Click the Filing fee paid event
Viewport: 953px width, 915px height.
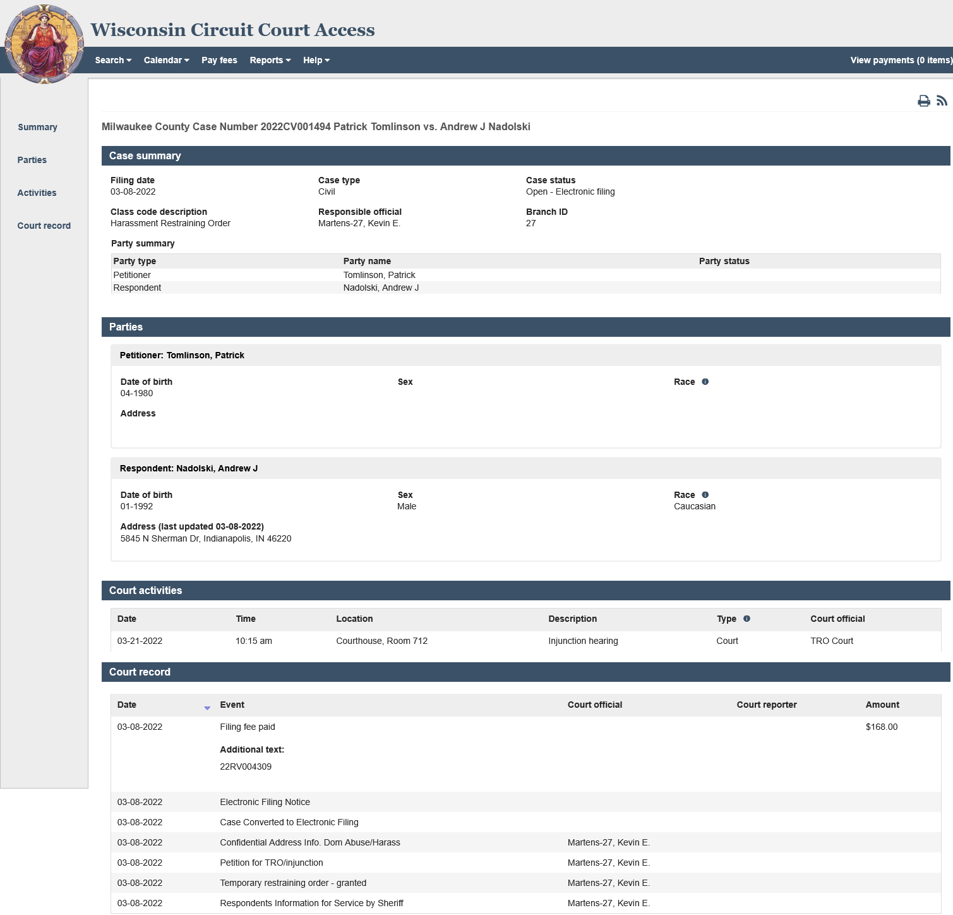tap(247, 727)
